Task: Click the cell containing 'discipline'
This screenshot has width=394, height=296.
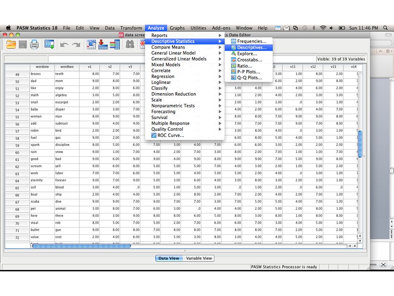Action: (x=67, y=145)
